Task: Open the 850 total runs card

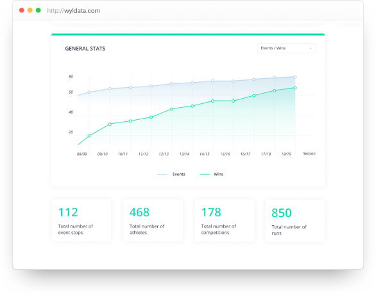Action: [295, 221]
